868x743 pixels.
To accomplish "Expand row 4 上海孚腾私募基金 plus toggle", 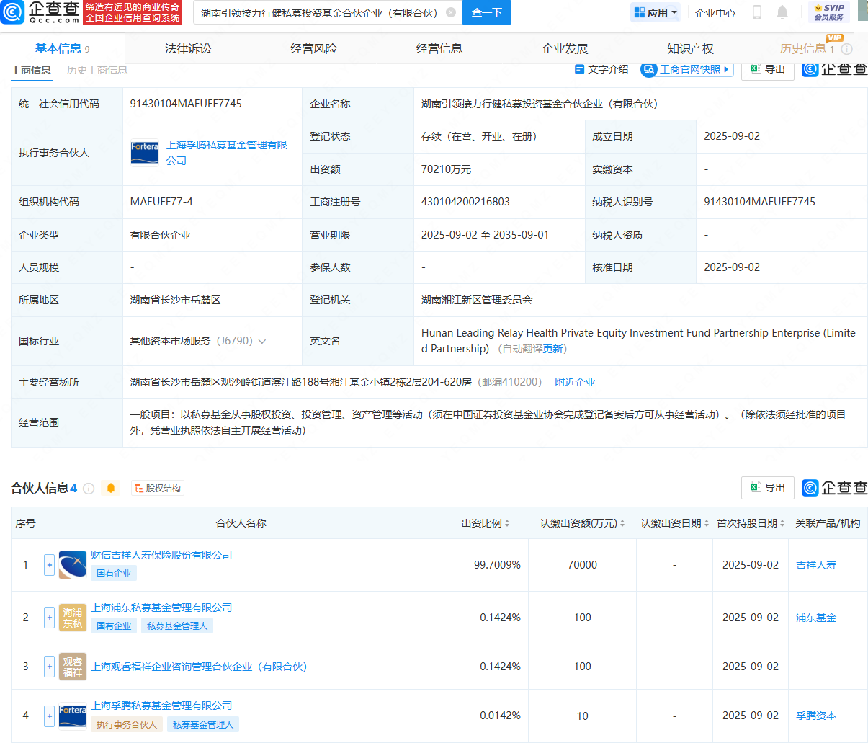I will point(49,716).
